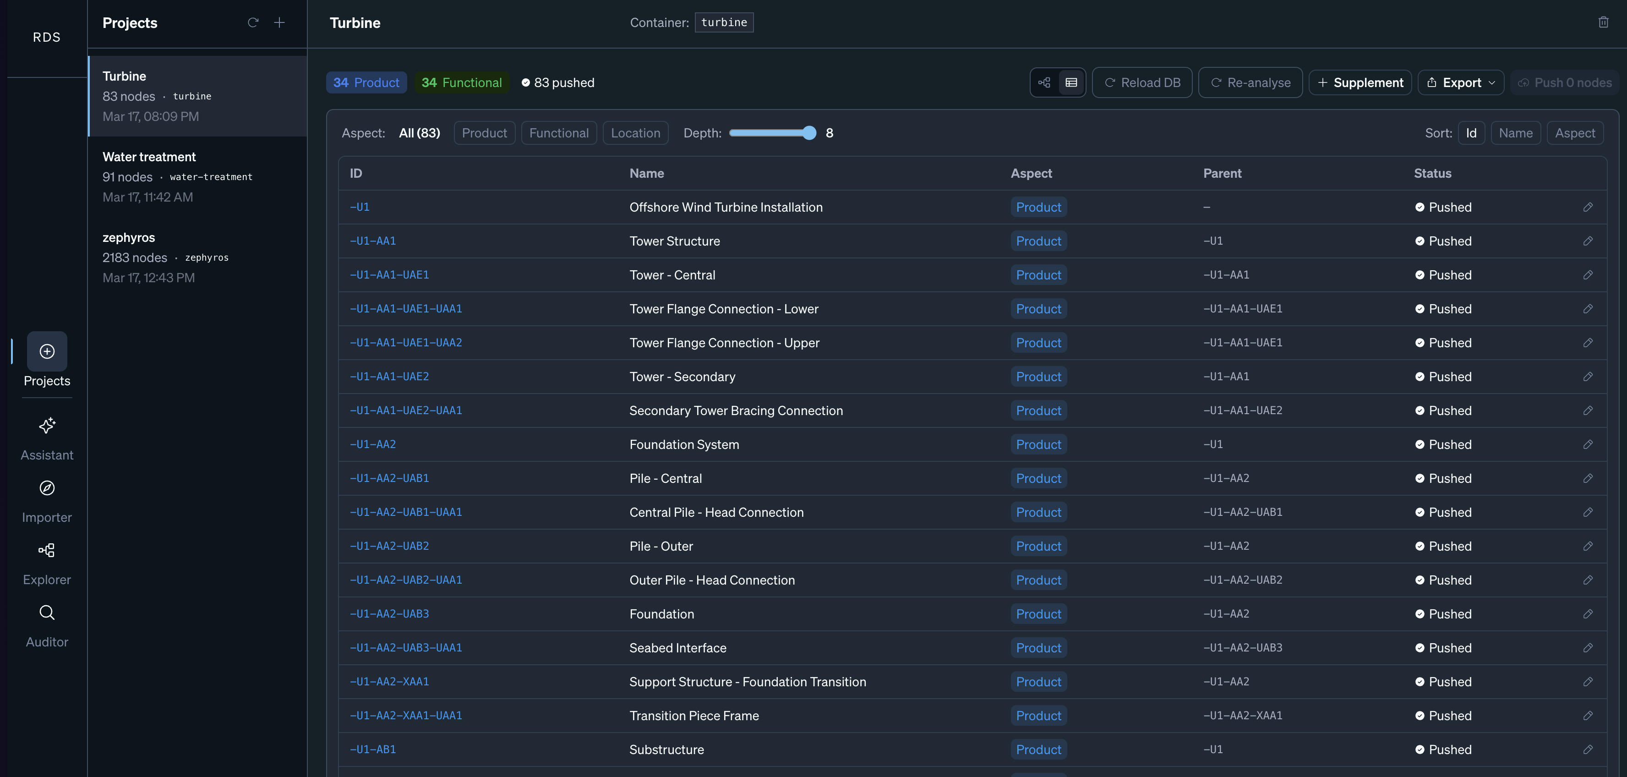Open node -U1-AA2-UAB1 details link
This screenshot has width=1627, height=777.
click(x=389, y=478)
